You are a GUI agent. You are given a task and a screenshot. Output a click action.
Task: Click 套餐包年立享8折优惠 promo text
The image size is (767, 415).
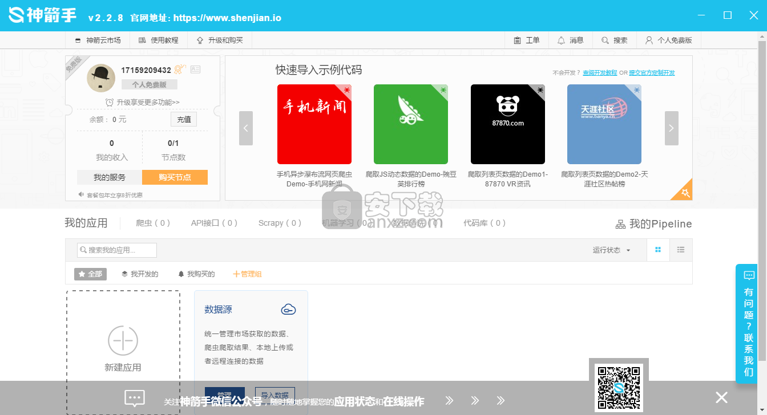coord(115,195)
